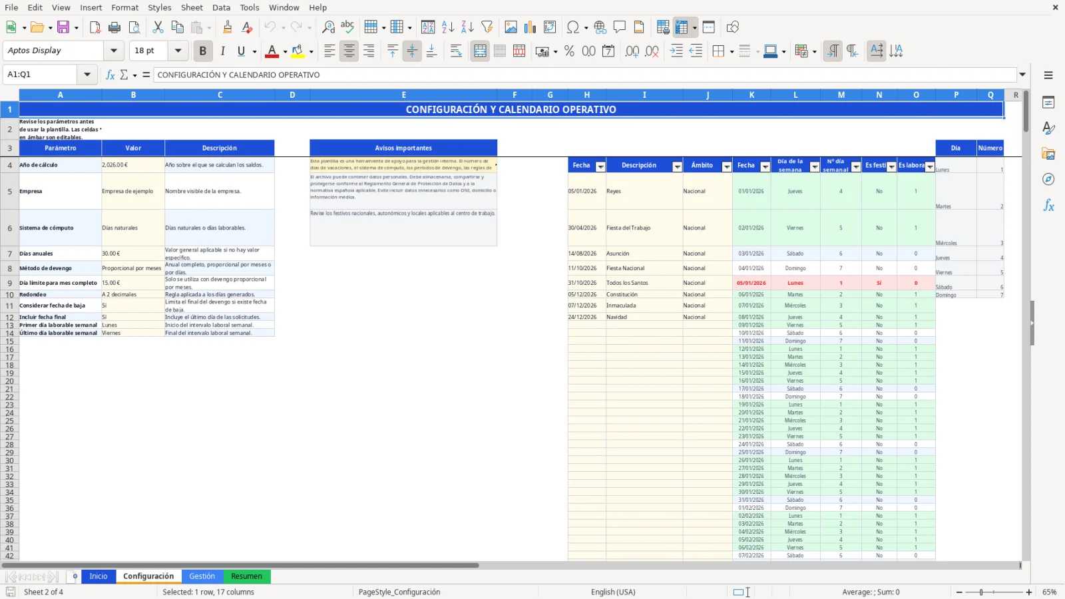Insert image icon
Screen dimensions: 1065x599
point(511,27)
